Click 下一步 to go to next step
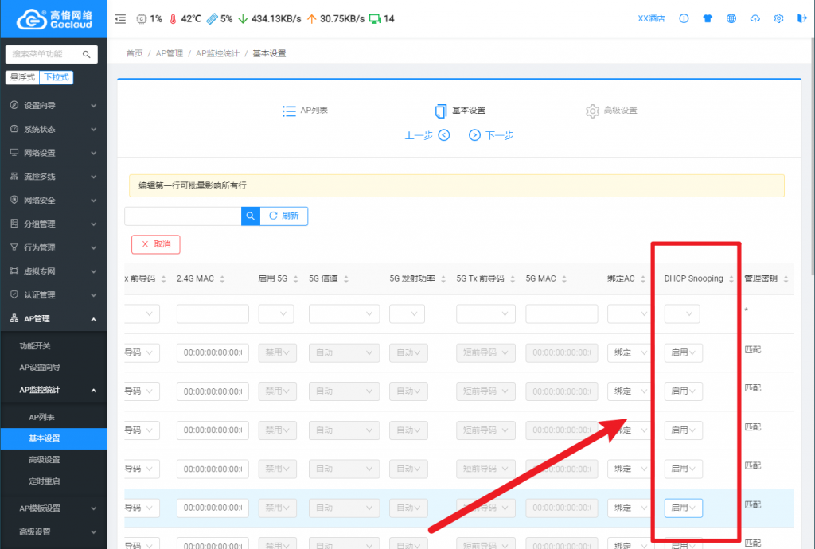The width and height of the screenshot is (815, 549). (491, 135)
